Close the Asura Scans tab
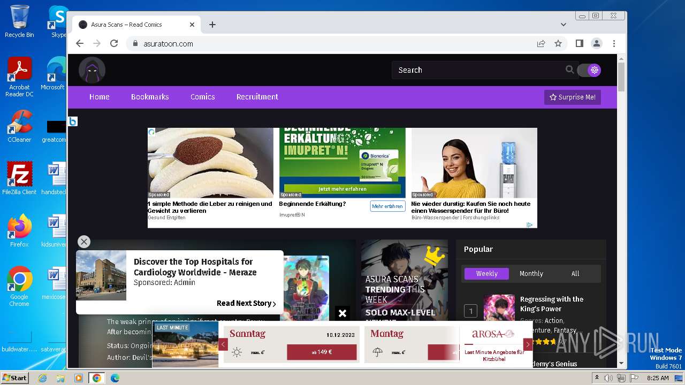Screen dimensions: 685x385 point(192,25)
